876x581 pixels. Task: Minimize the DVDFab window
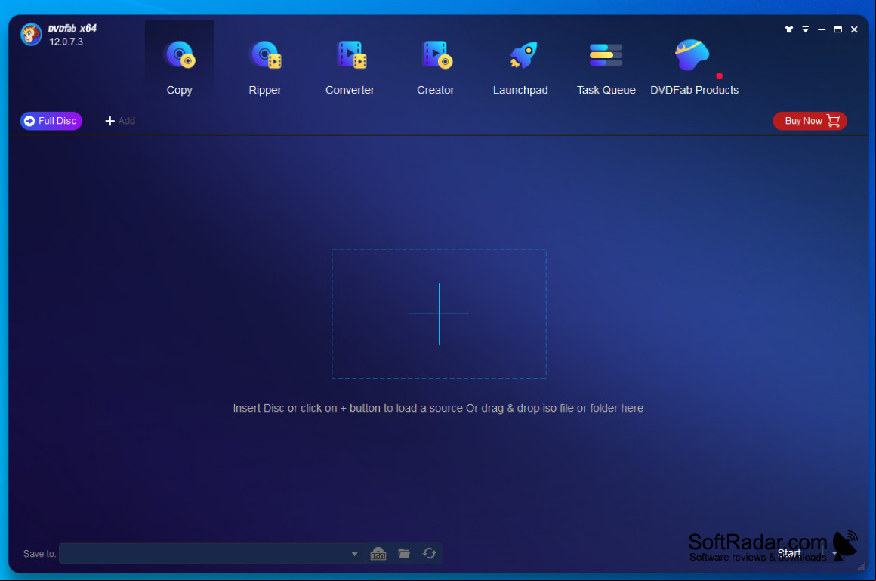point(822,29)
